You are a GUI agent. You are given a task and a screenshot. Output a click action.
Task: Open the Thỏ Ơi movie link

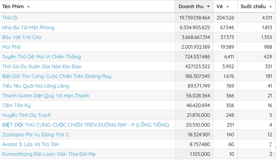pos(10,18)
